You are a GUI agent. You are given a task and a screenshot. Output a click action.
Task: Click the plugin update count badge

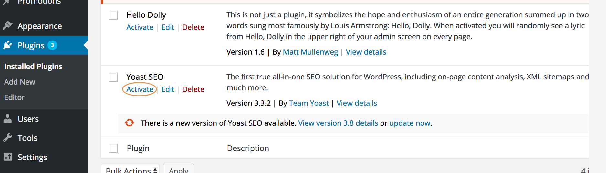(52, 45)
